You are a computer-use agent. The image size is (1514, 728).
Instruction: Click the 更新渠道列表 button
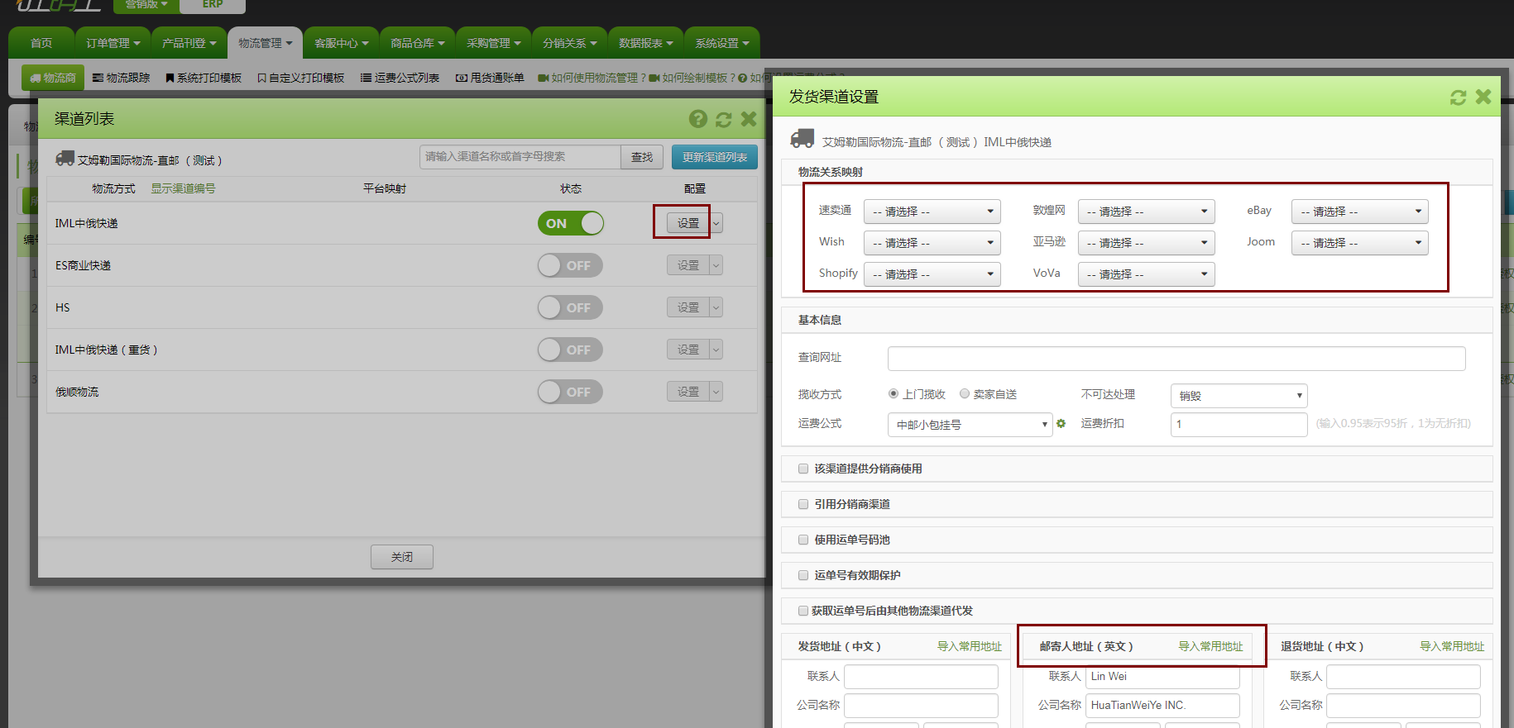[x=714, y=157]
